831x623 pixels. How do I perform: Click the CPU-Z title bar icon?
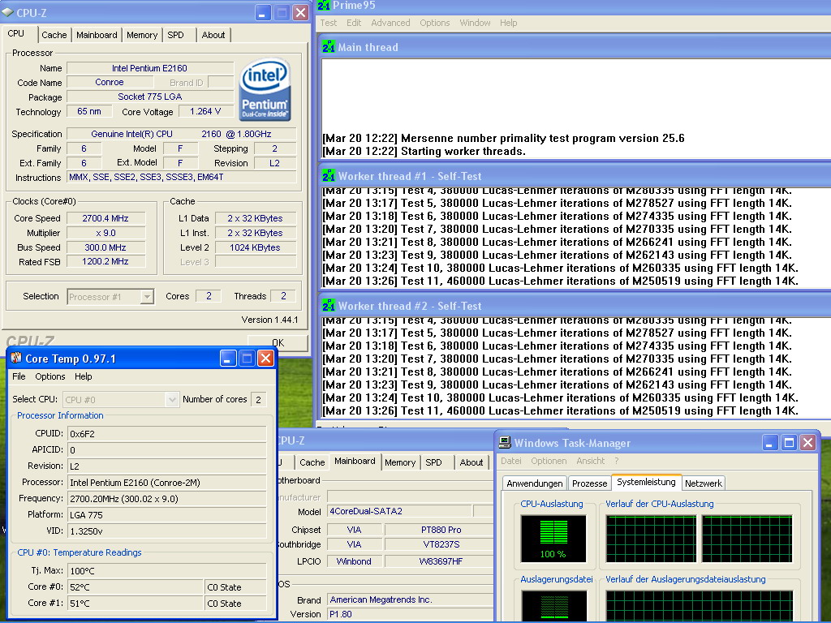click(8, 13)
